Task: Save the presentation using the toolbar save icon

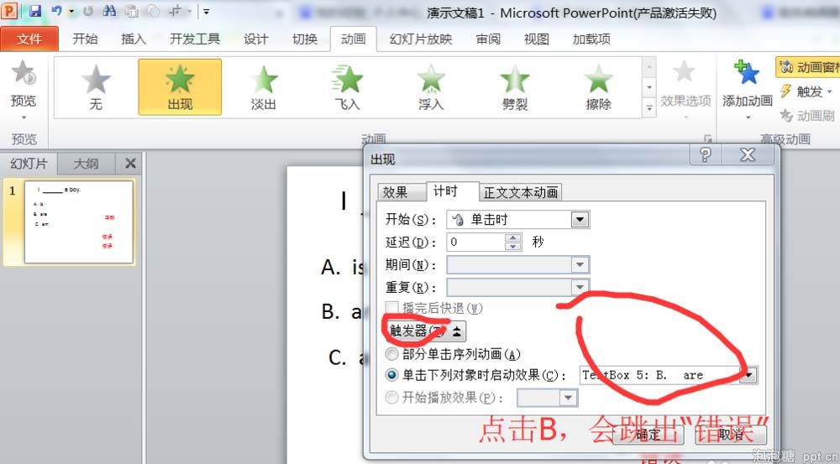Action: point(35,12)
